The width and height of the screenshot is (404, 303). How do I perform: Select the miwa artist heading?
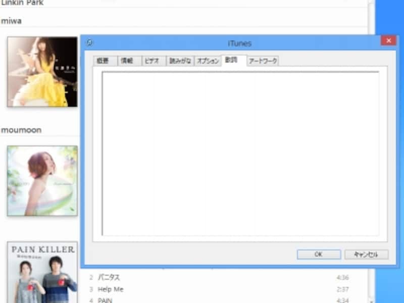pos(11,21)
